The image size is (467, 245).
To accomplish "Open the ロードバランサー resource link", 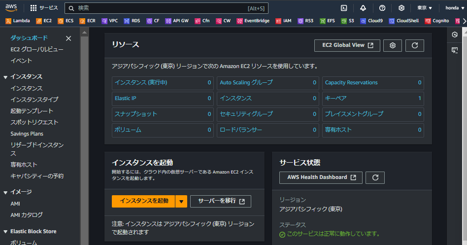I will click(x=241, y=130).
